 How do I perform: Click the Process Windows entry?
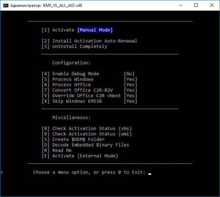[67, 79]
